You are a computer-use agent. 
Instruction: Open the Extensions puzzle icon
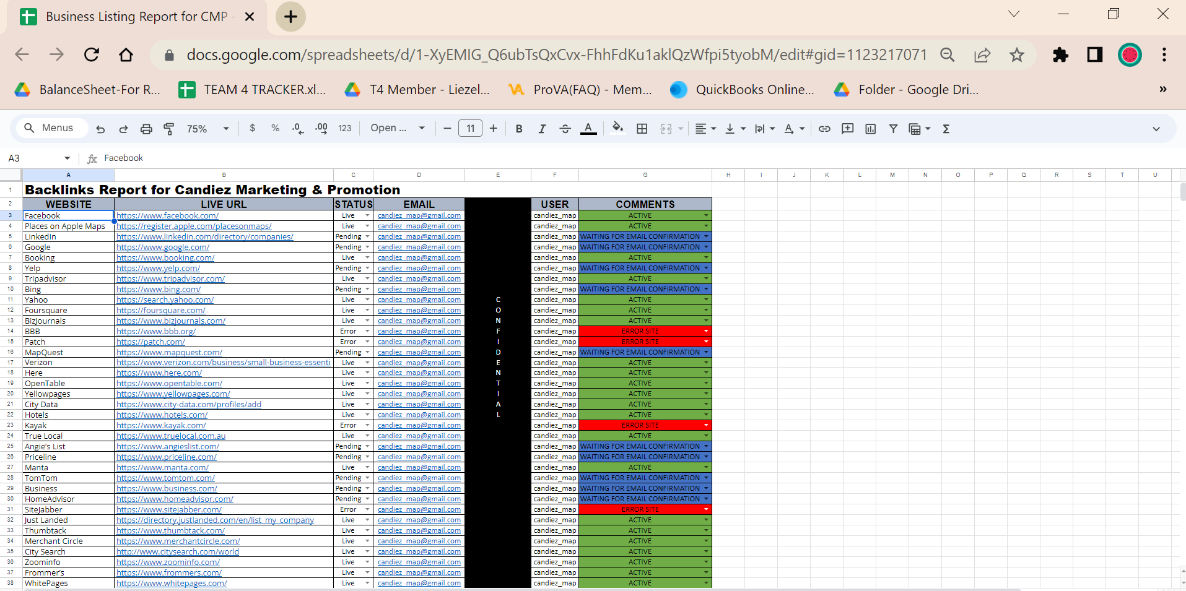(1060, 54)
